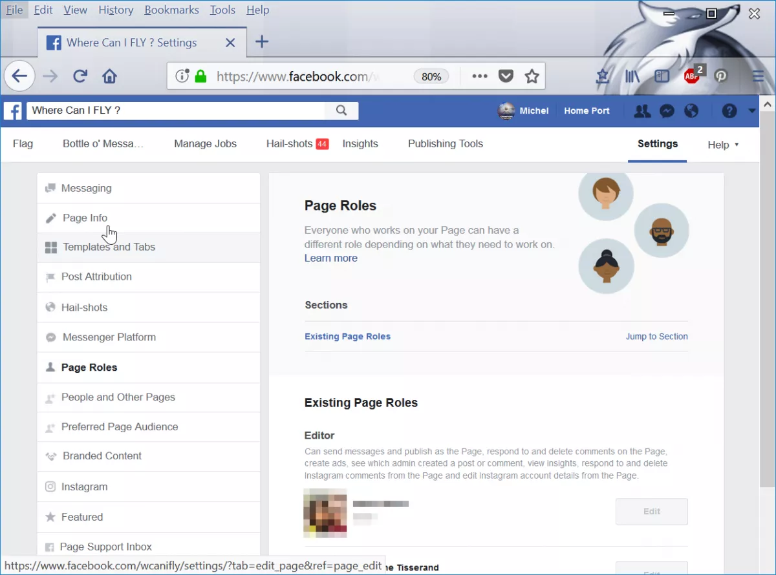Open Instagram settings in sidebar
Screen dimensions: 776x575
pyautogui.click(x=149, y=486)
